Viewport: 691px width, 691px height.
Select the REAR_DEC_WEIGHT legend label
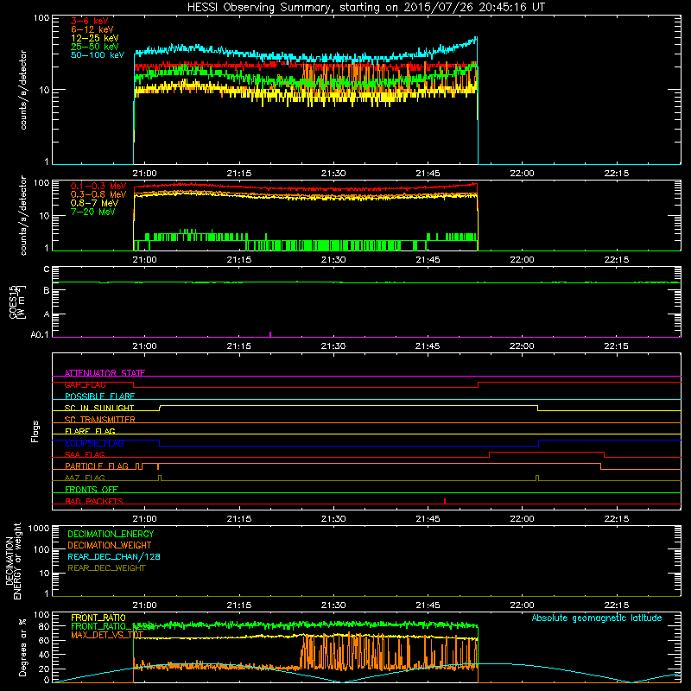pyautogui.click(x=106, y=568)
